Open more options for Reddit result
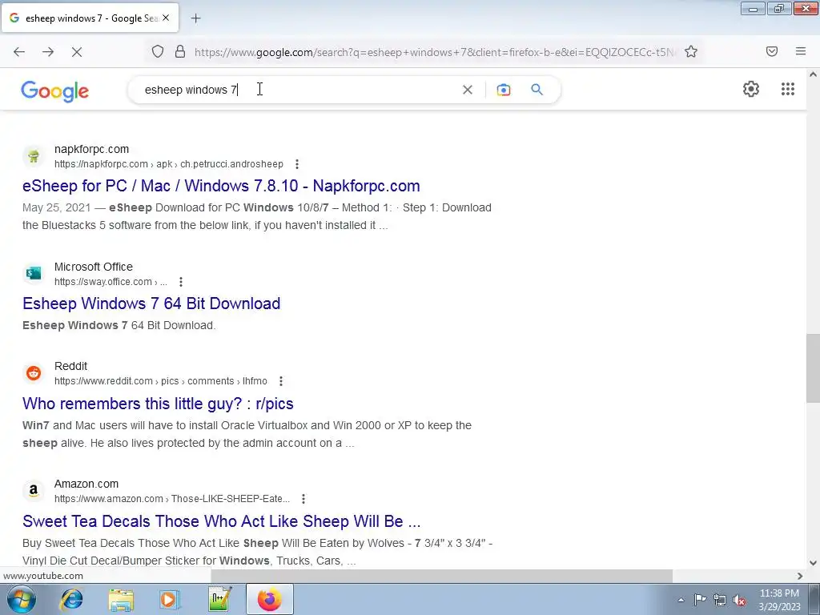 281,381
